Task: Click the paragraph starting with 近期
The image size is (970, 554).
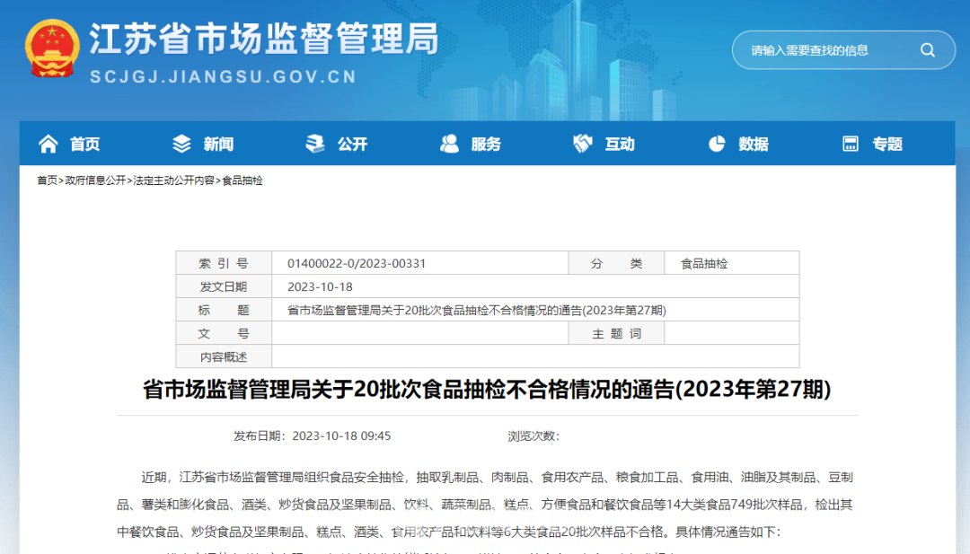Action: pos(486,505)
